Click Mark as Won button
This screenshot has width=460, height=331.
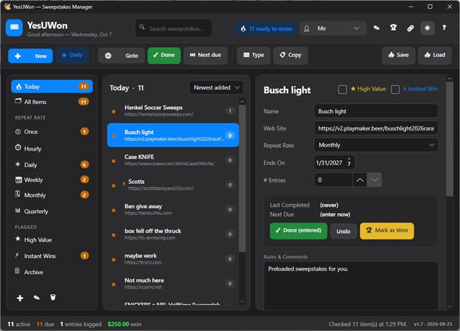pyautogui.click(x=387, y=231)
